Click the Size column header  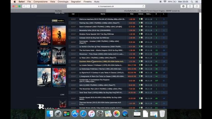pos(132,14)
